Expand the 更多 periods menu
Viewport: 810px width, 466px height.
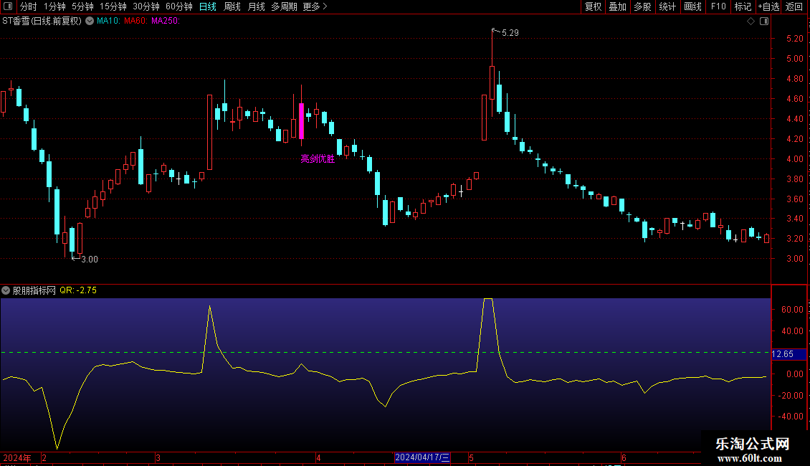click(x=315, y=6)
